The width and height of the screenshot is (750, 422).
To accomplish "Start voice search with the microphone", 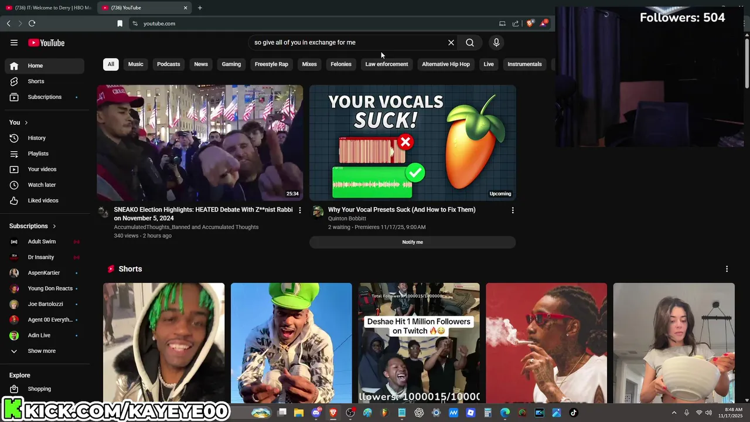I will pos(496,43).
